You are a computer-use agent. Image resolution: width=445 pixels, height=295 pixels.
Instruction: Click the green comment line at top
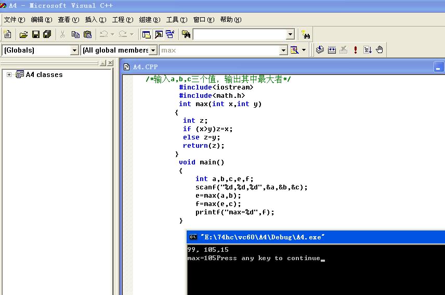[x=218, y=79]
